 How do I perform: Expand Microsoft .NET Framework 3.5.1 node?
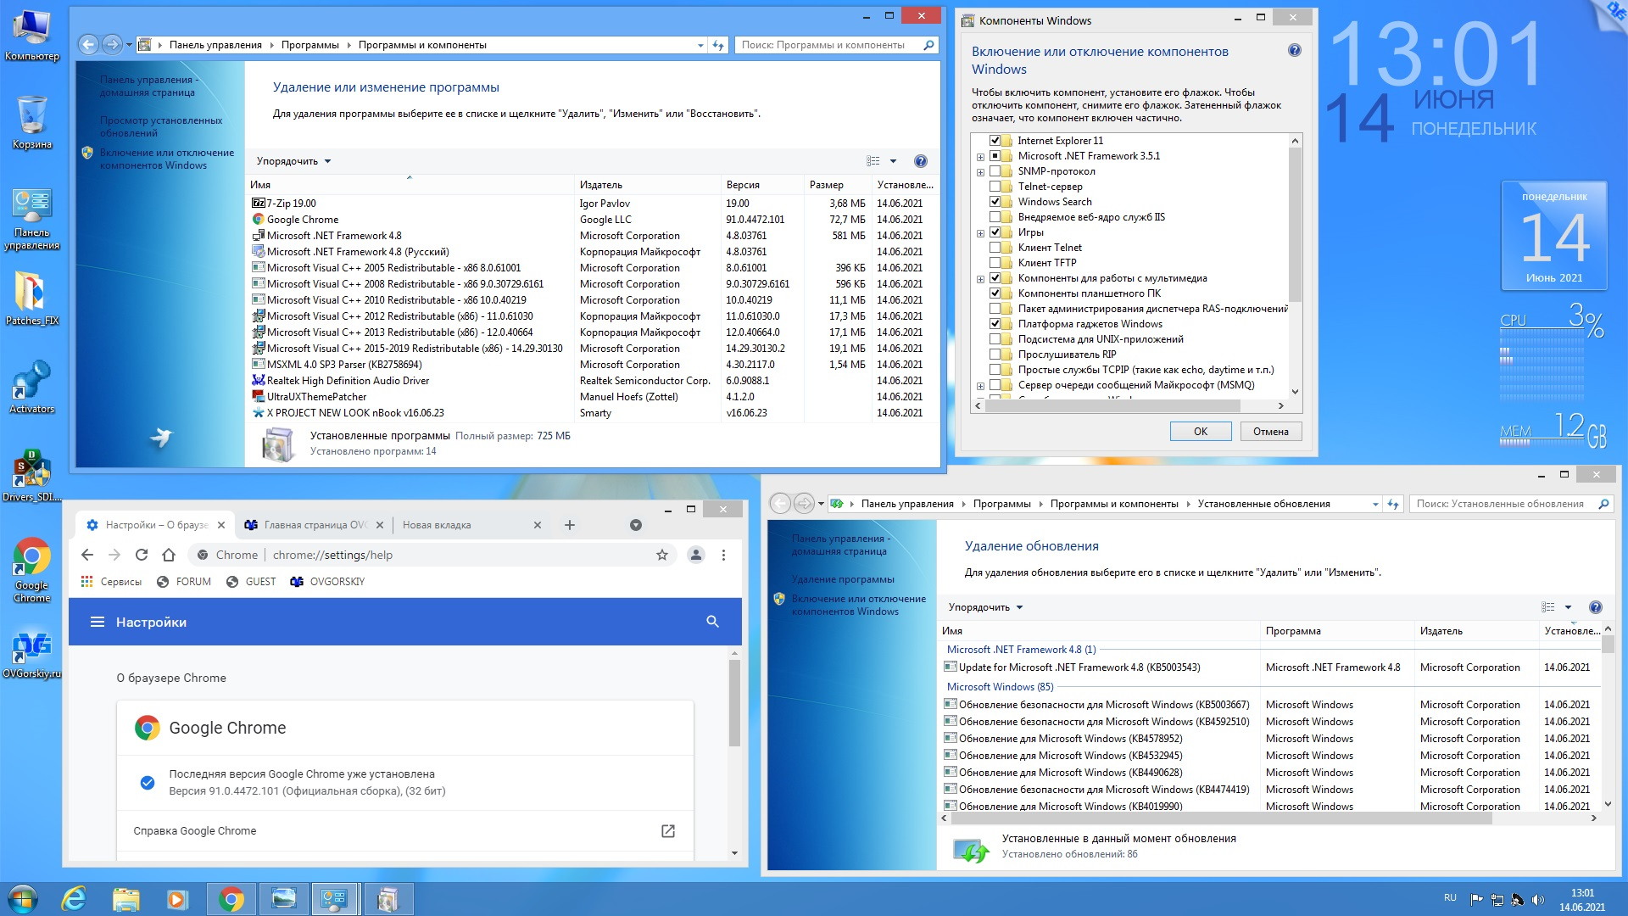[x=981, y=157]
